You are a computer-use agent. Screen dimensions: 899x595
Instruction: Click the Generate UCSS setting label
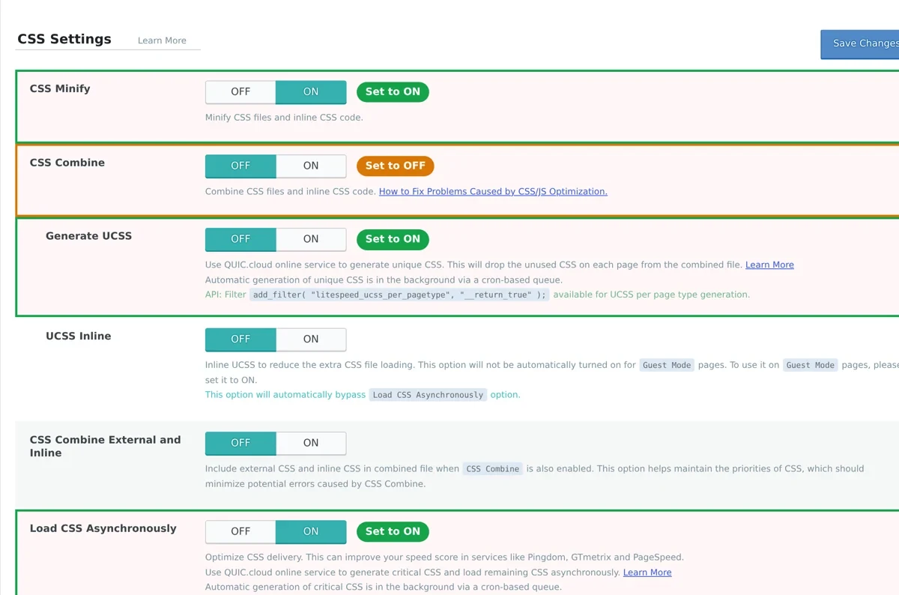pyautogui.click(x=88, y=236)
